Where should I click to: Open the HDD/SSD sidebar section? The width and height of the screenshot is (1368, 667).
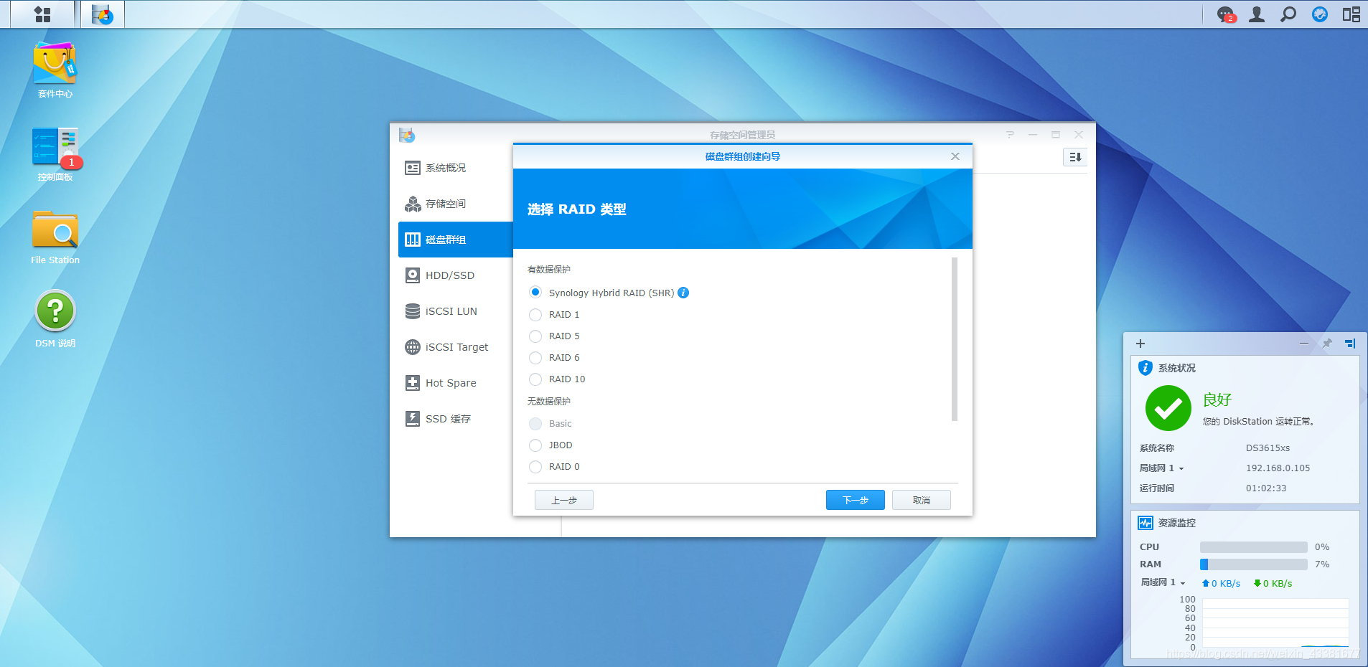click(x=456, y=275)
